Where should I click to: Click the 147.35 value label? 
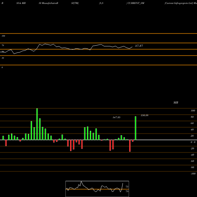click(x=117, y=117)
